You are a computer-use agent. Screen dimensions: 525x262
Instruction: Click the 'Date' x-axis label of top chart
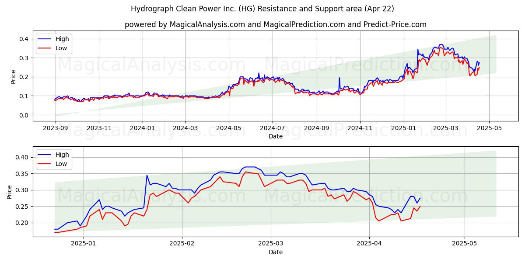[276, 136]
